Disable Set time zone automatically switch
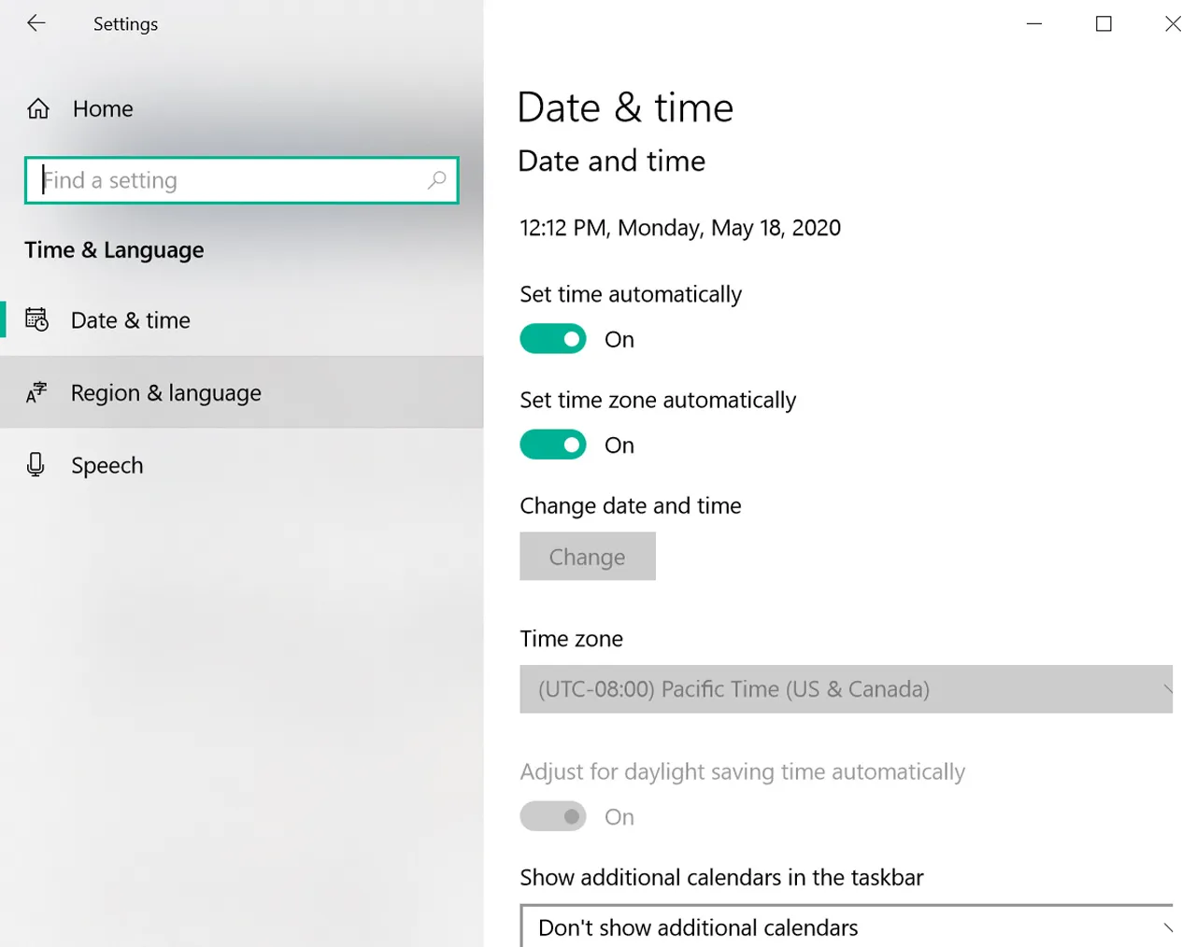This screenshot has height=947, width=1196. click(x=553, y=445)
